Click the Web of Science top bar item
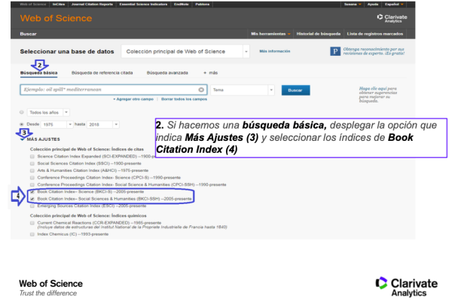 [x=33, y=5]
